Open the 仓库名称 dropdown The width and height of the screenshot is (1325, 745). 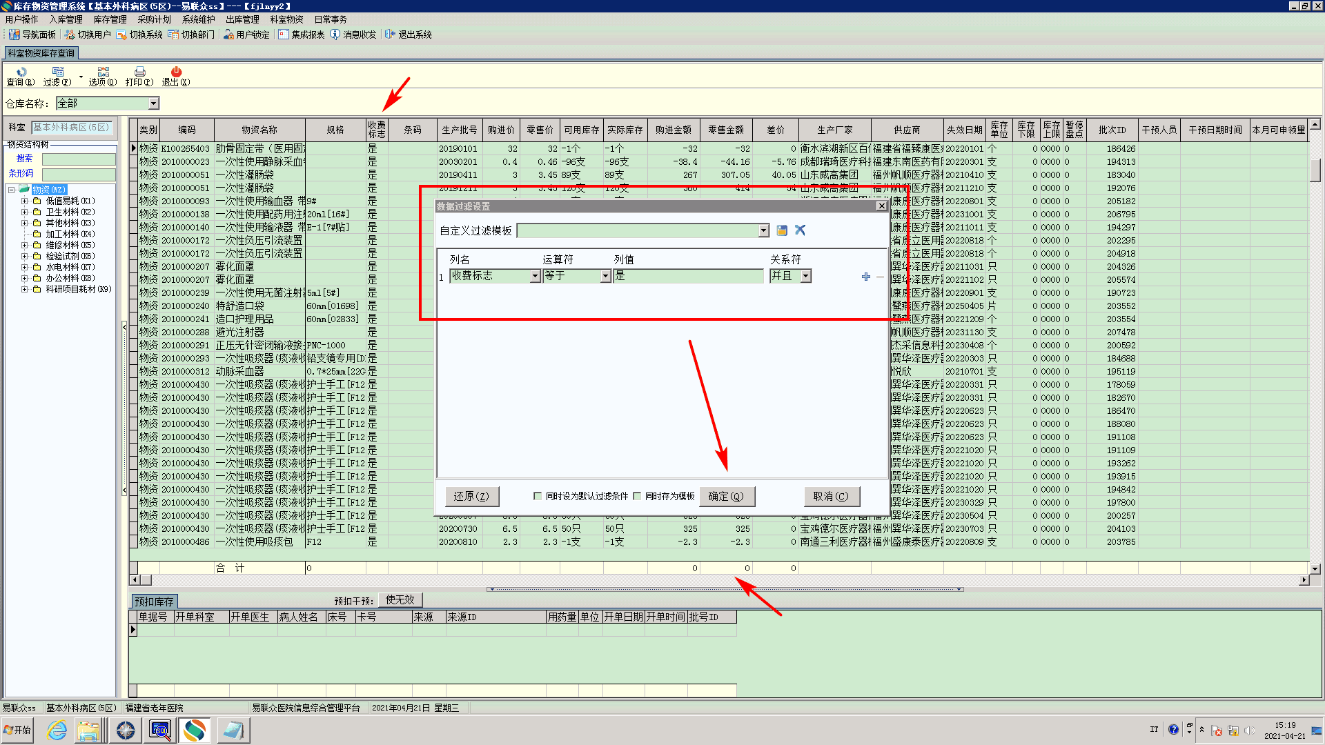153,103
